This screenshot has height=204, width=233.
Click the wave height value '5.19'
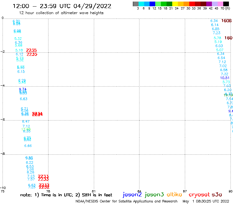pyautogui.click(x=218, y=42)
